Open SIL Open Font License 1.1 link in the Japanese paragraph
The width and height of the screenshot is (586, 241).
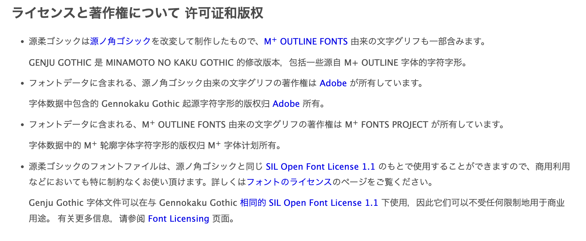click(x=320, y=167)
